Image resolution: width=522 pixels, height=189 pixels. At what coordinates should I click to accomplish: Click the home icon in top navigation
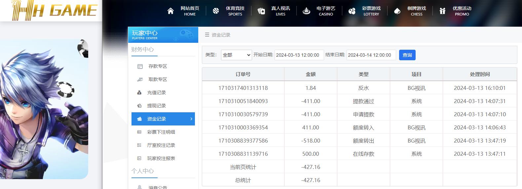[x=170, y=11]
